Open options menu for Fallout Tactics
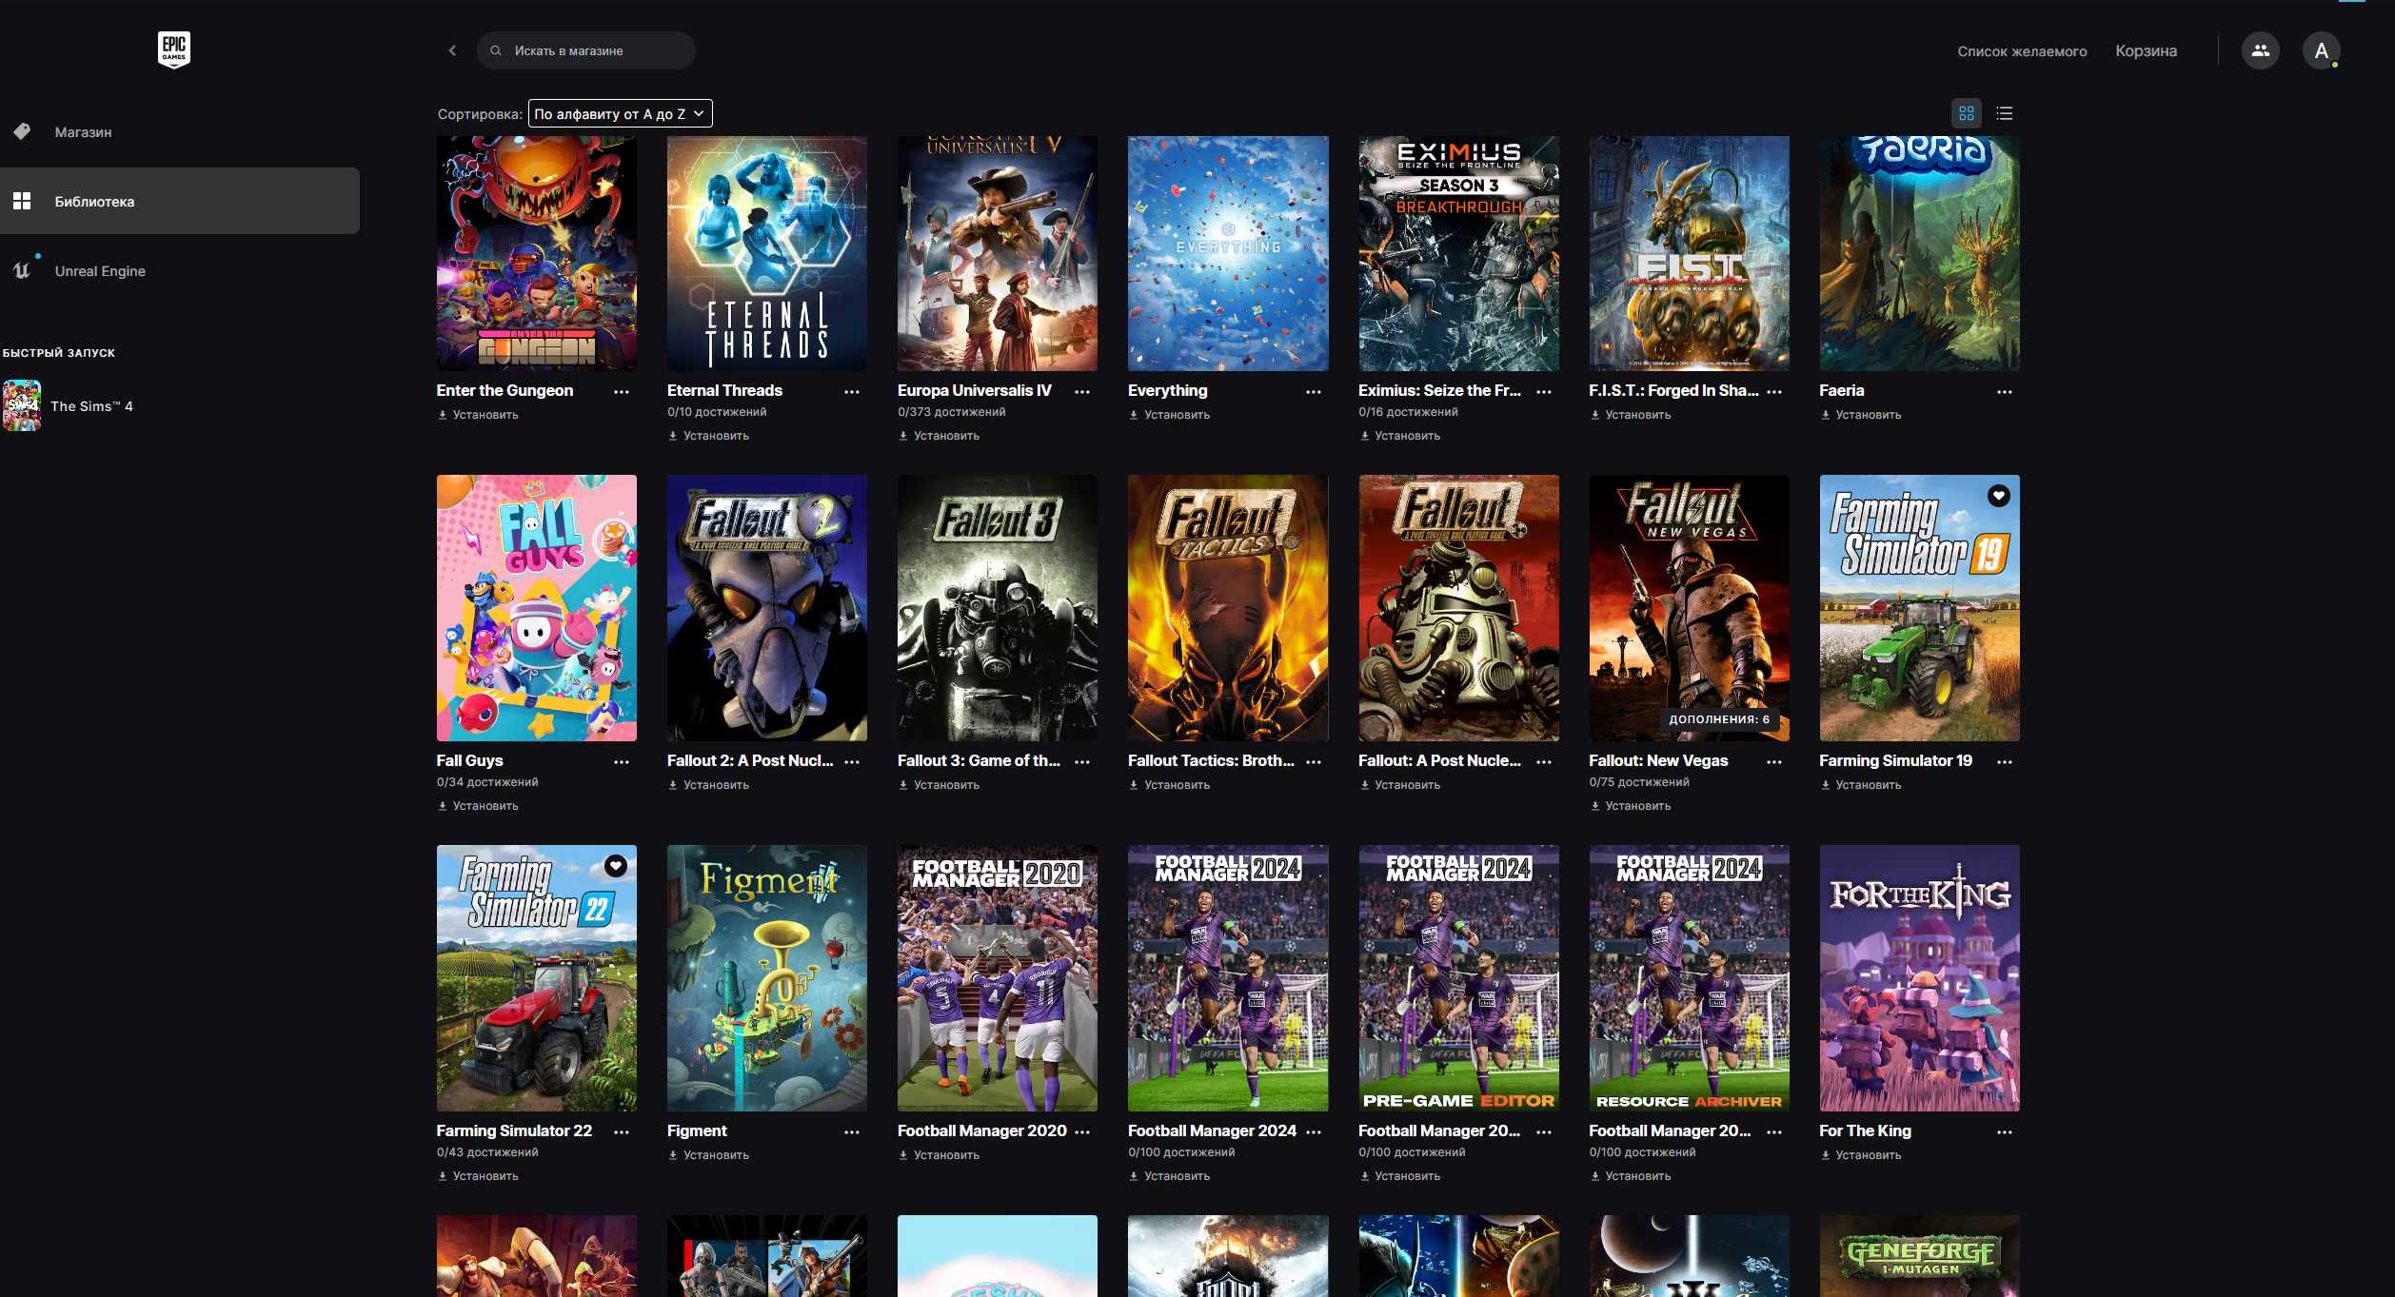The width and height of the screenshot is (2395, 1297). point(1314,762)
